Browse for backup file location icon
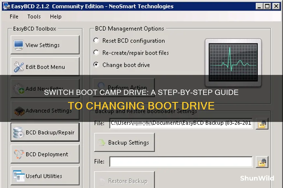This screenshot has width=283, height=188. click(x=262, y=124)
